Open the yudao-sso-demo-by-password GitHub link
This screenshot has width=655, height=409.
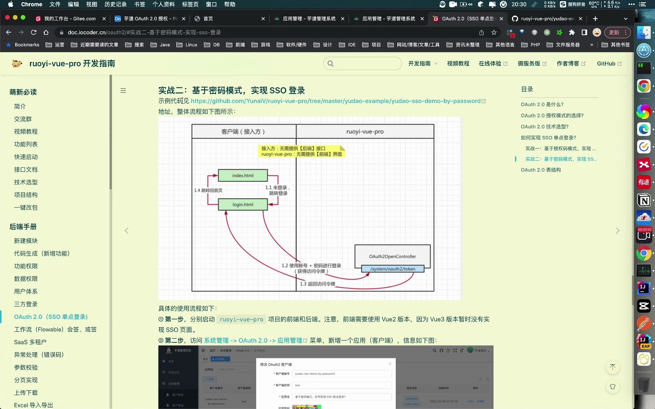pos(338,101)
